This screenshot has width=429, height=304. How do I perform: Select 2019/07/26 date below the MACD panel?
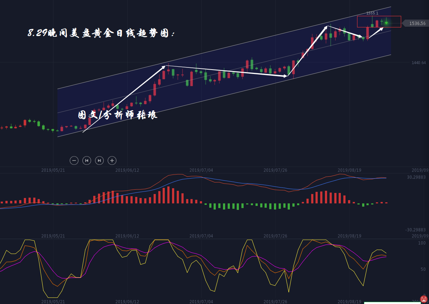[x=275, y=236]
